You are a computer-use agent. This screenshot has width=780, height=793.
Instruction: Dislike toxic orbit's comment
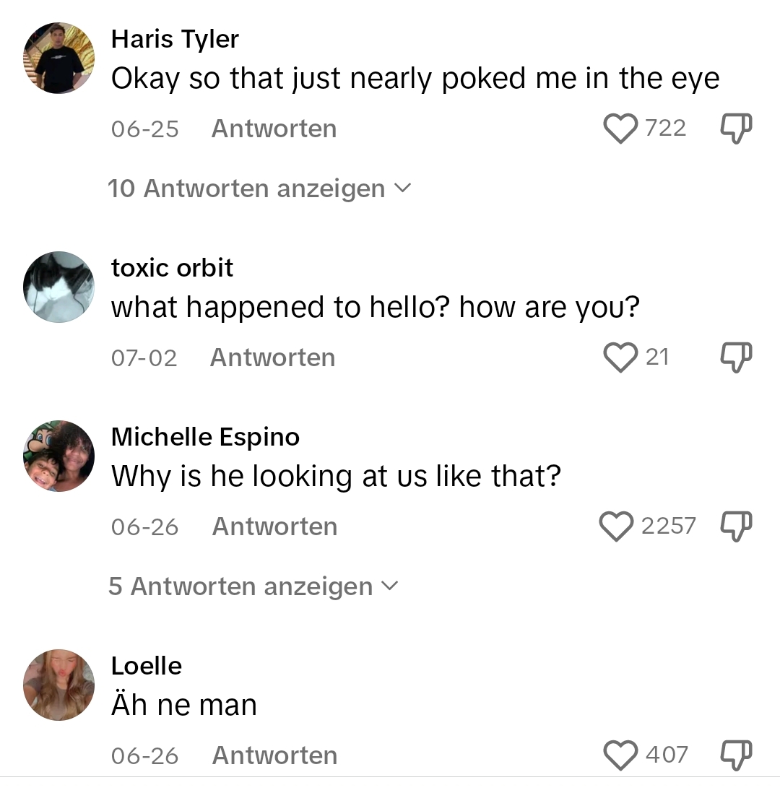tap(736, 357)
